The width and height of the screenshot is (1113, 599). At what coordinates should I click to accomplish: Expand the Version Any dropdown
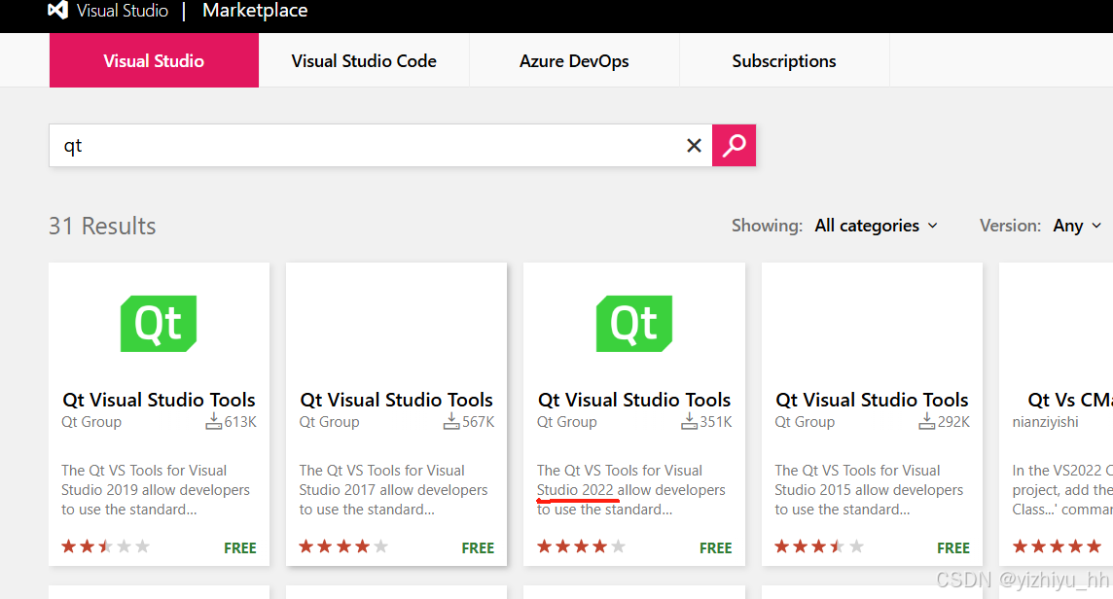(1077, 226)
